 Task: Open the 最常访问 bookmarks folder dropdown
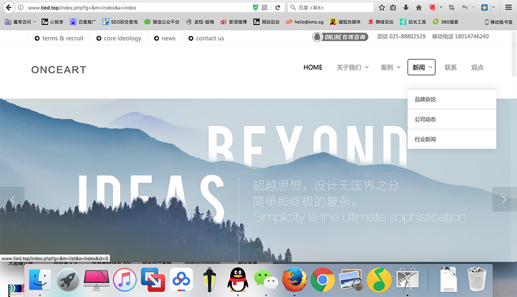21,22
